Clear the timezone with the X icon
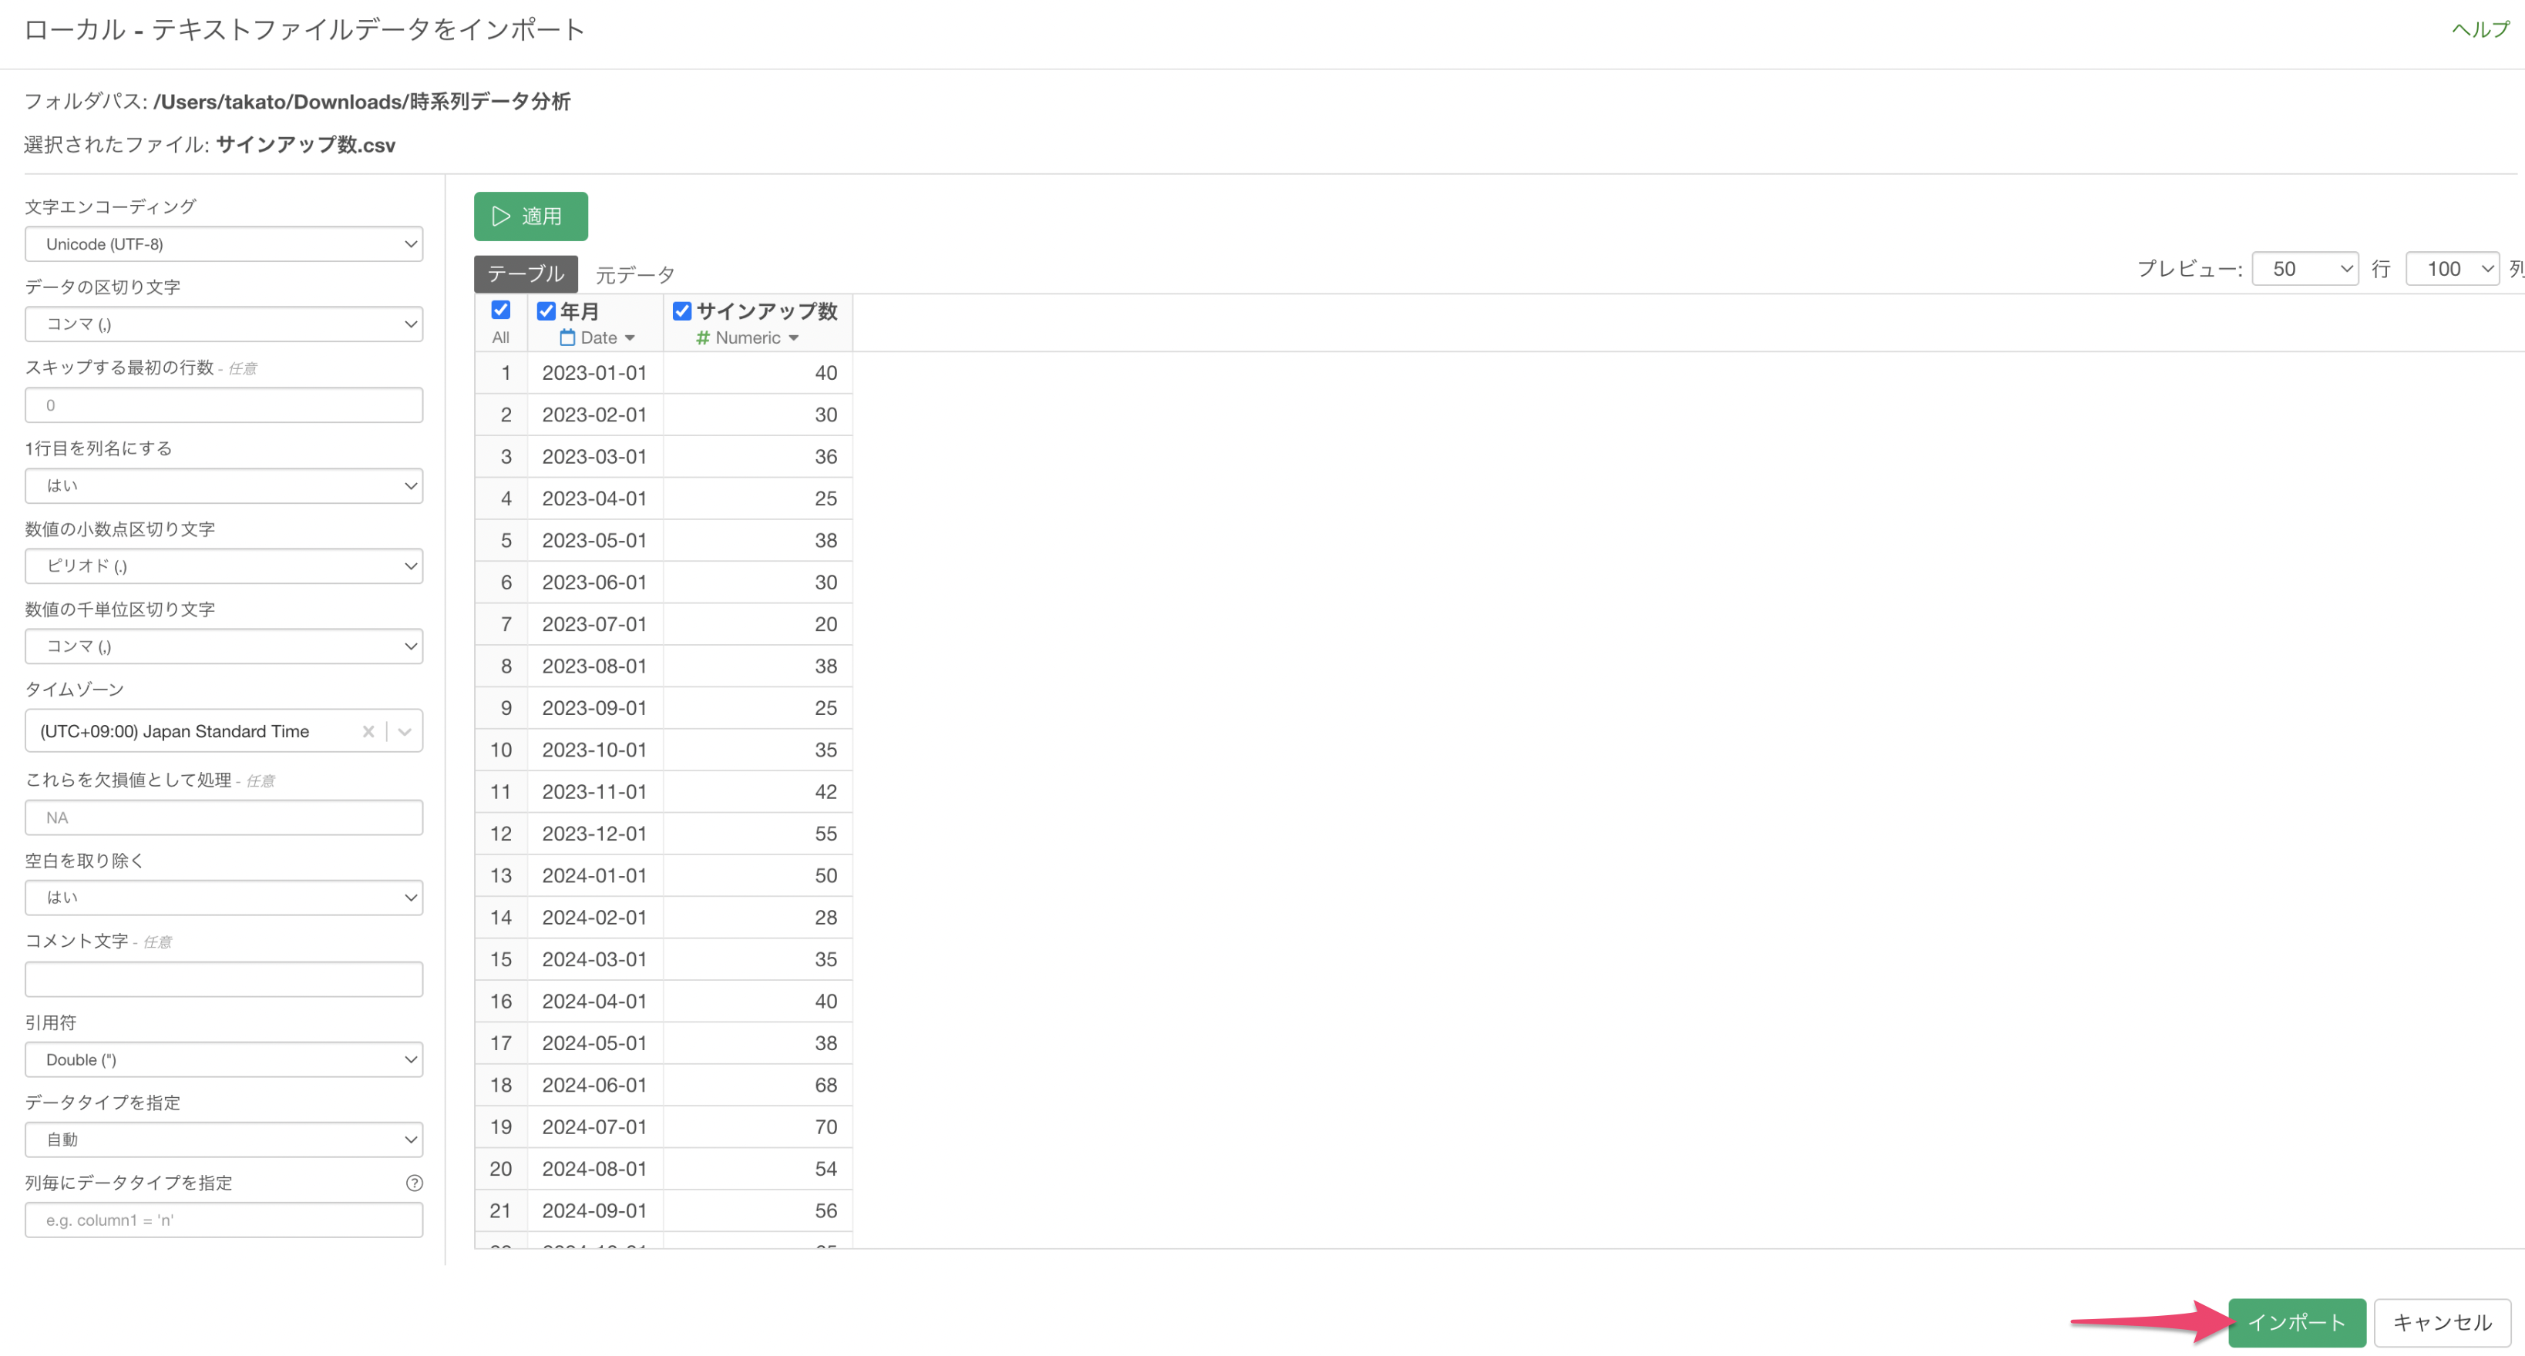 point(368,731)
